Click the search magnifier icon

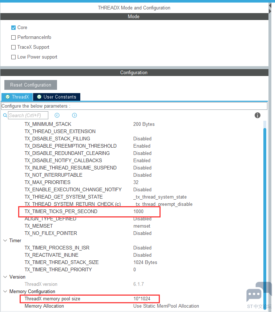coord(5,115)
